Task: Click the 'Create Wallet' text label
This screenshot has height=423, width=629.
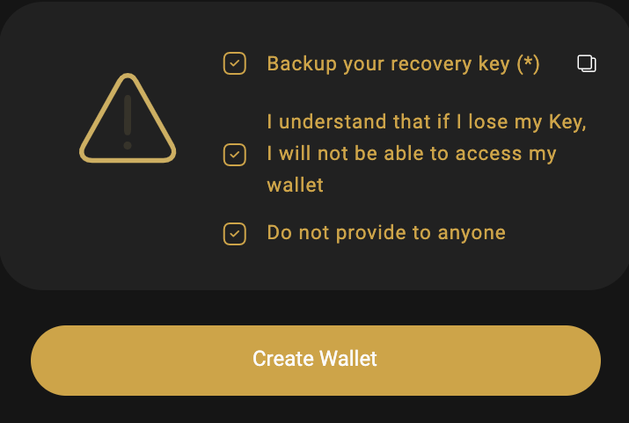Action: pyautogui.click(x=315, y=359)
